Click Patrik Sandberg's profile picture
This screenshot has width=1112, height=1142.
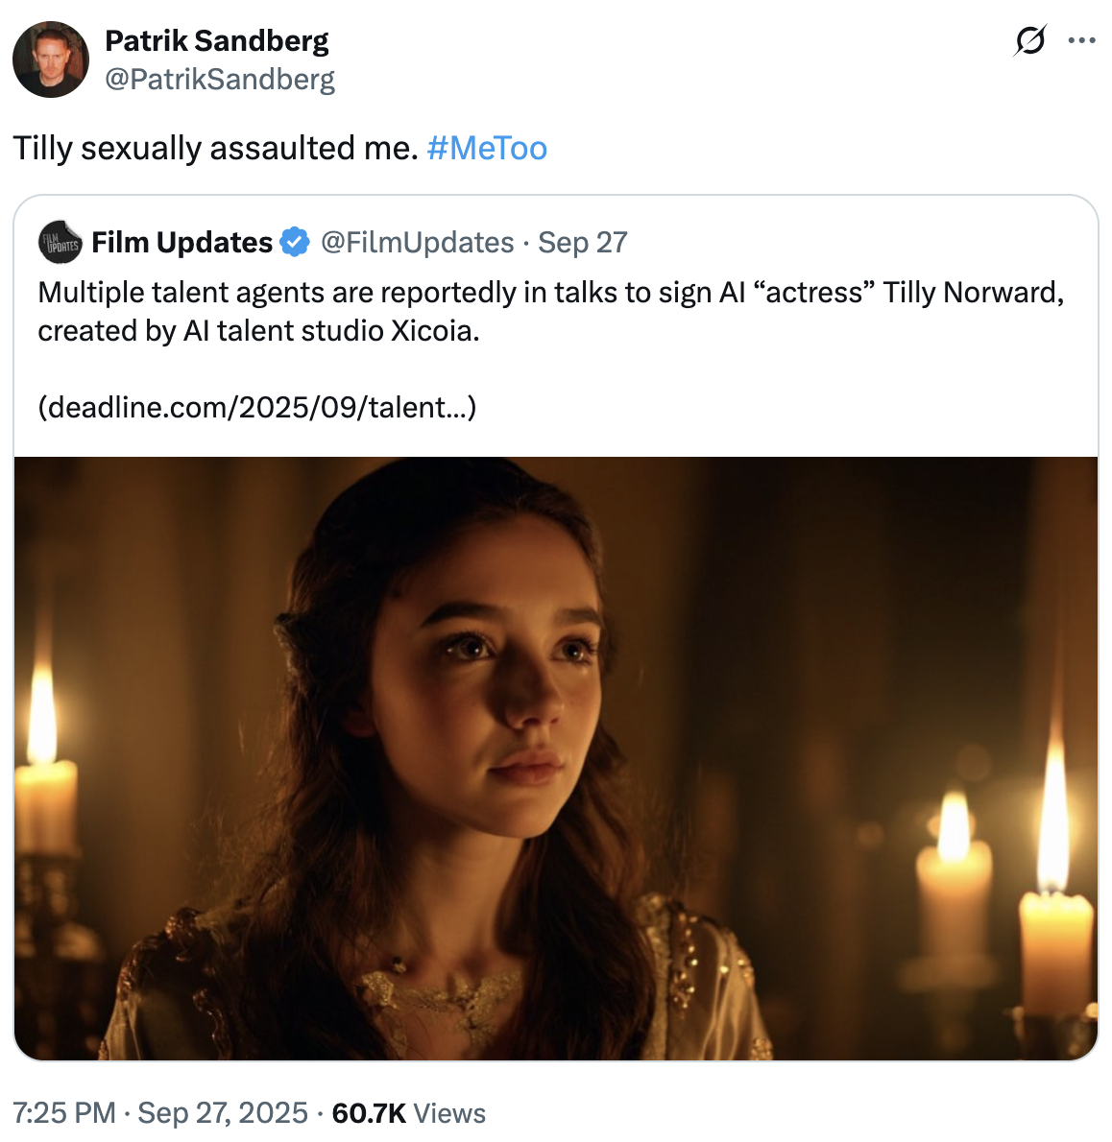pos(51,59)
